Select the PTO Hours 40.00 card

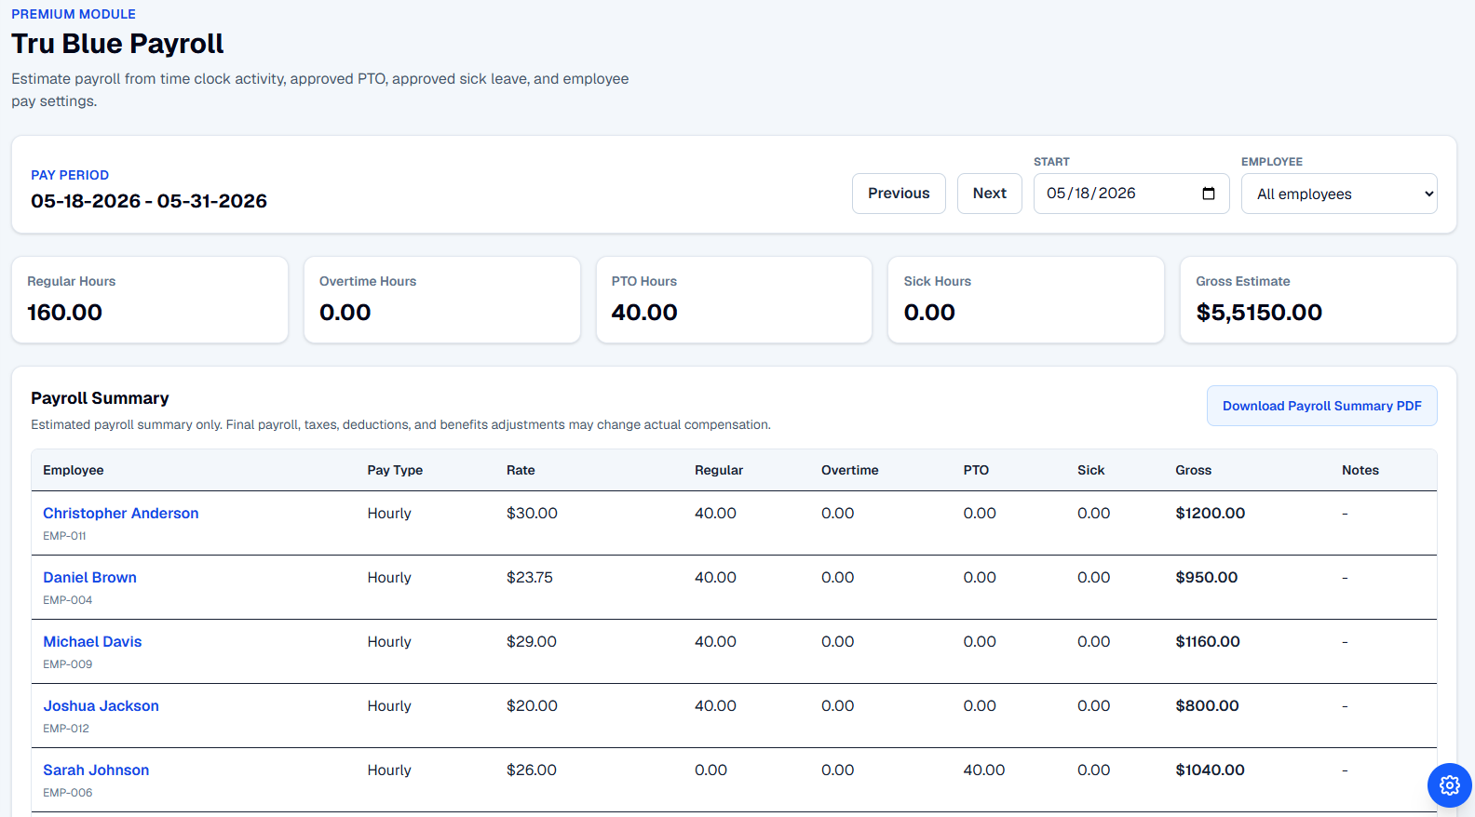click(734, 300)
